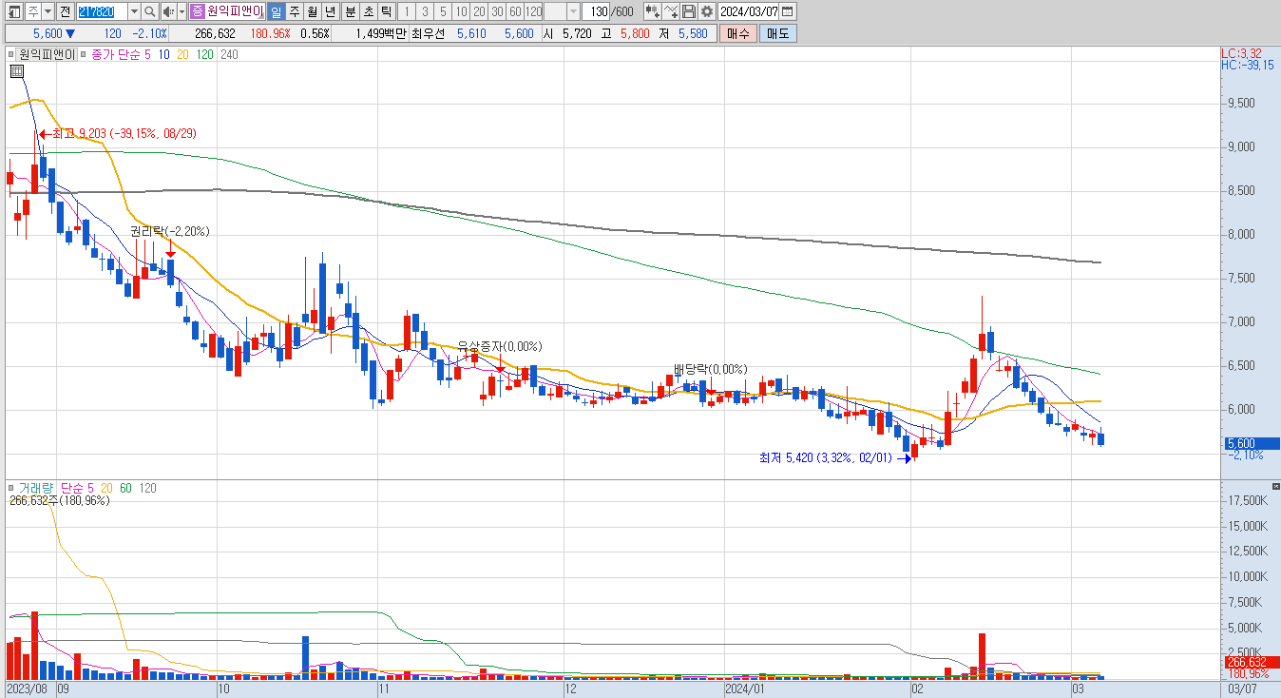Screen dimensions: 1281x698
Task: Select the 3 interval button
Action: (x=425, y=11)
